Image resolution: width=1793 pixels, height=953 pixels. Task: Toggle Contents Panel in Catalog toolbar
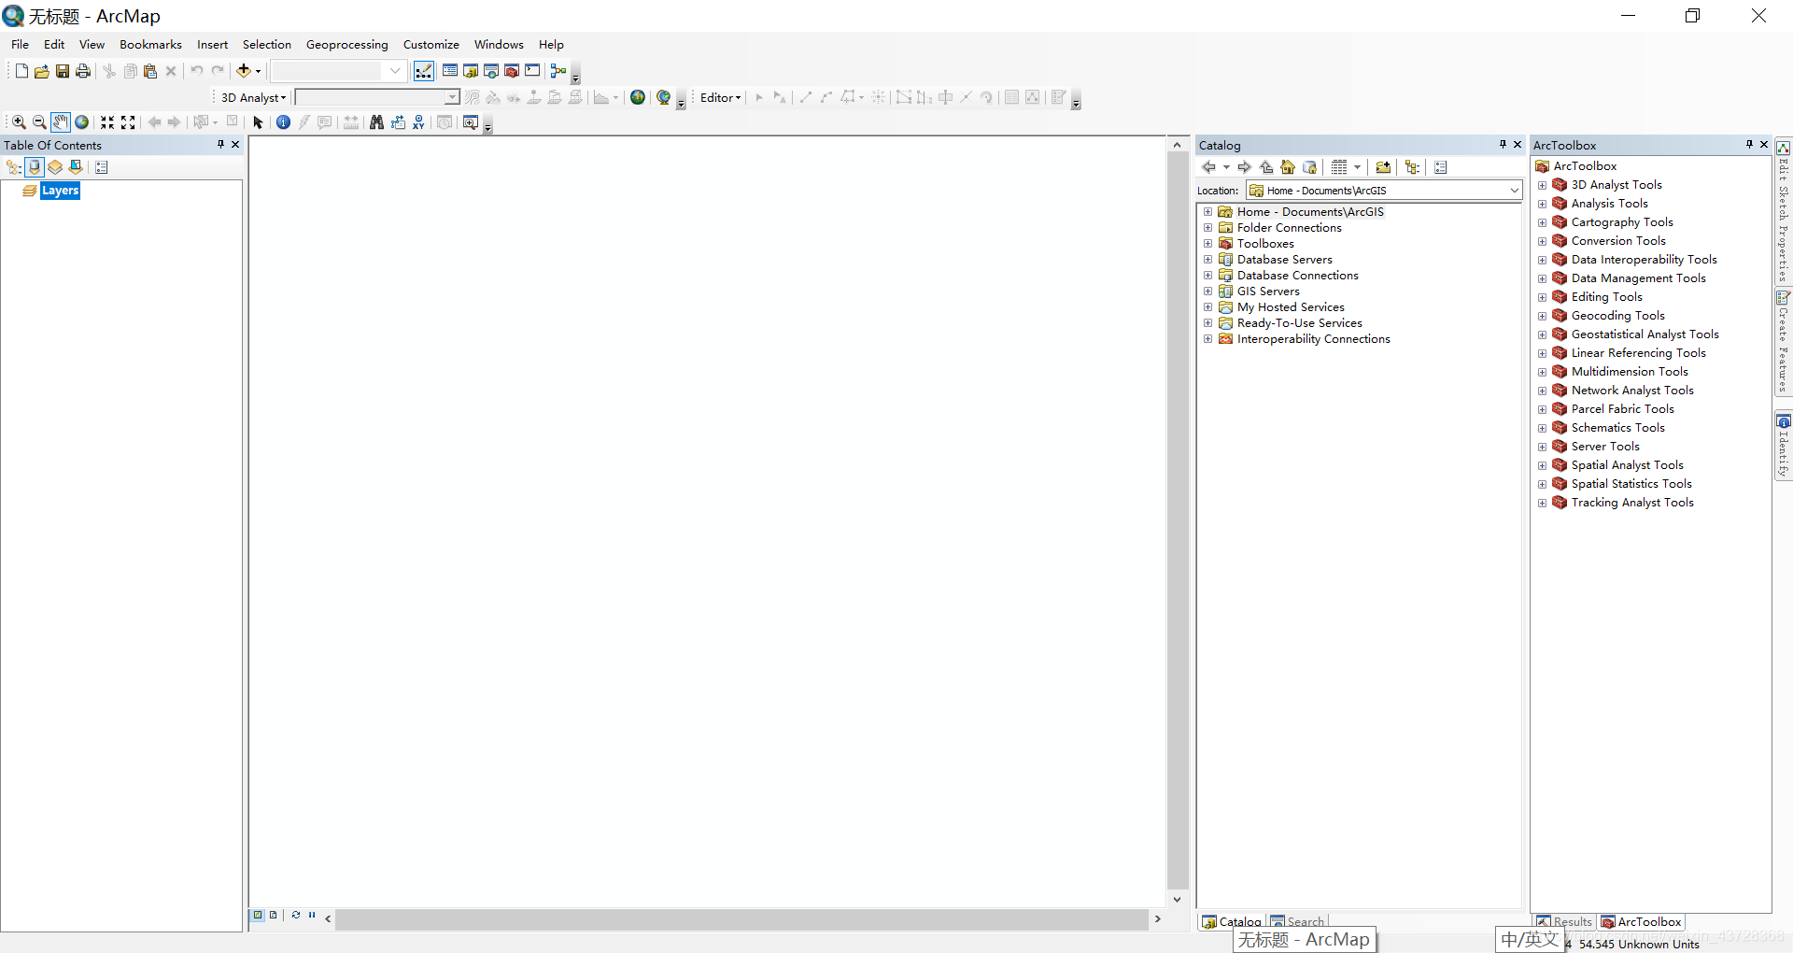pos(1412,167)
